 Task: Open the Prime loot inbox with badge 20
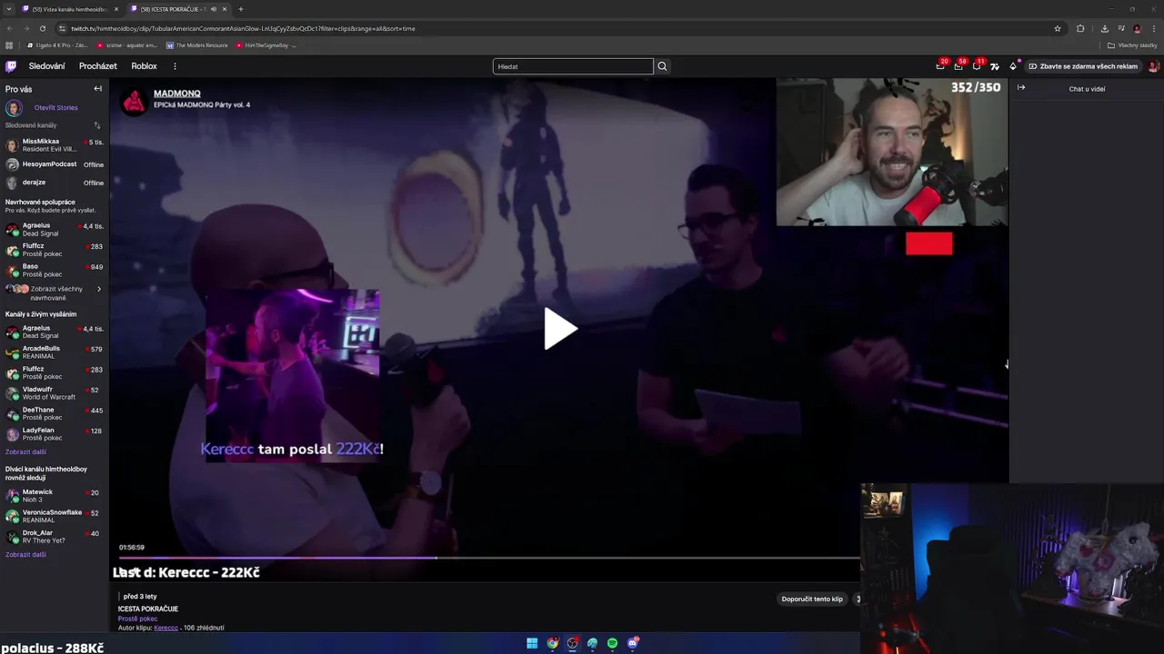pyautogui.click(x=939, y=66)
